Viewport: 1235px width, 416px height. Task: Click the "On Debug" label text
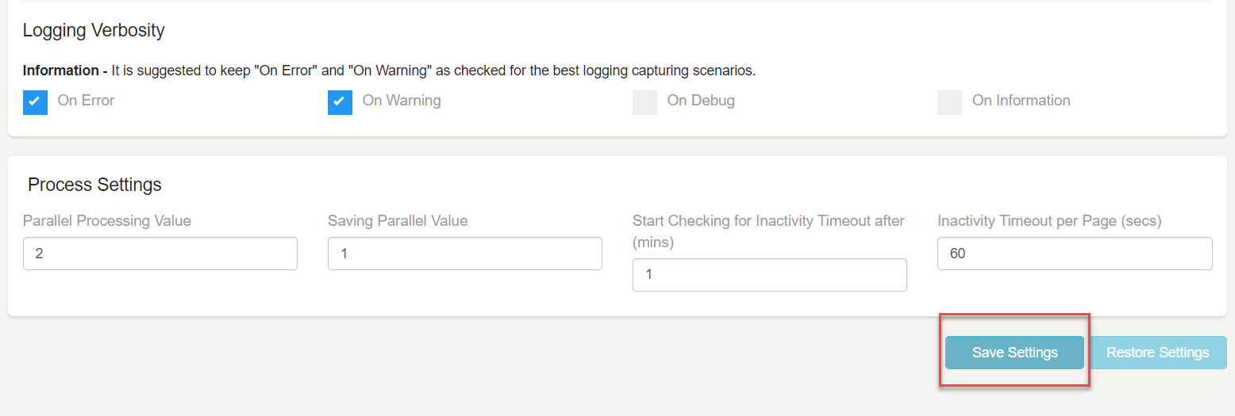click(x=701, y=101)
